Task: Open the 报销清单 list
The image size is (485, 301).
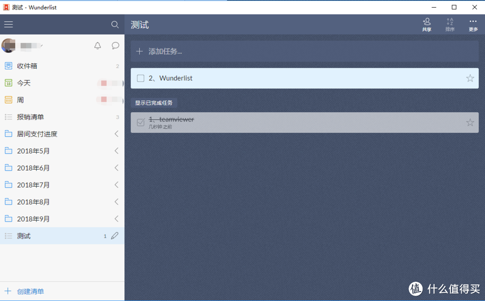Action: [62, 117]
